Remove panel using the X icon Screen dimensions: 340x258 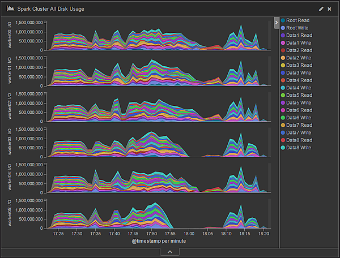(x=329, y=9)
